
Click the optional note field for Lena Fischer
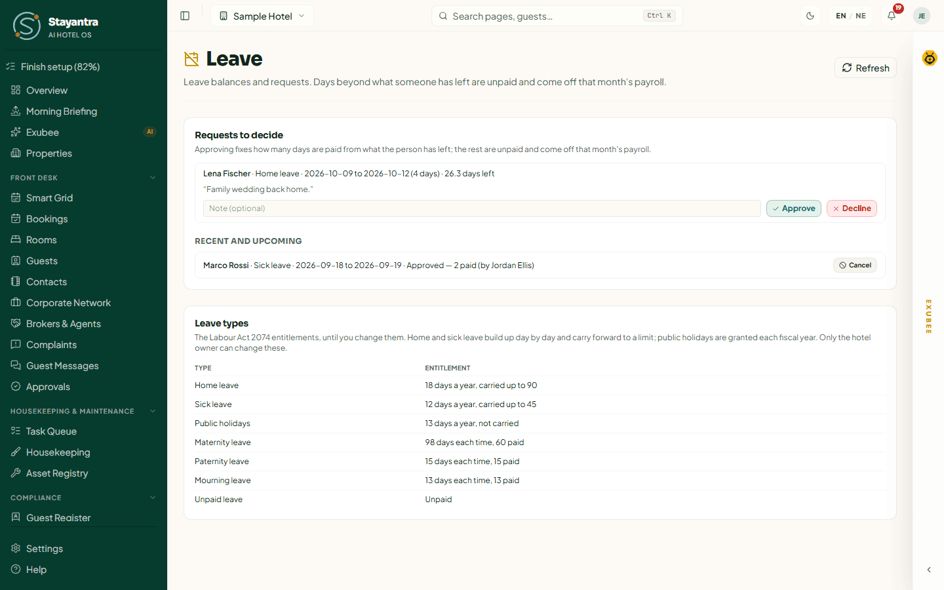[482, 208]
